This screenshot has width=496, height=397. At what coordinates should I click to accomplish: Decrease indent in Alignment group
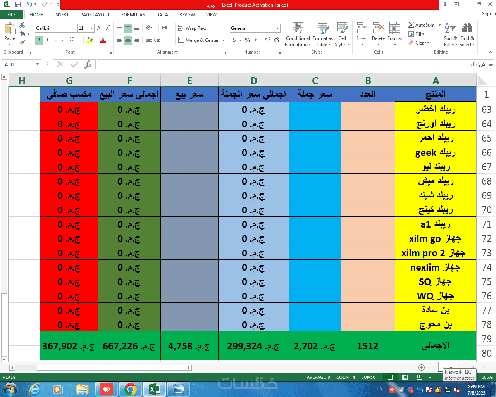[148, 40]
